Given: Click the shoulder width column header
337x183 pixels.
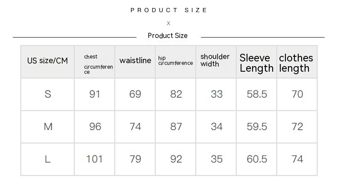Looking at the screenshot, I should point(215,61).
